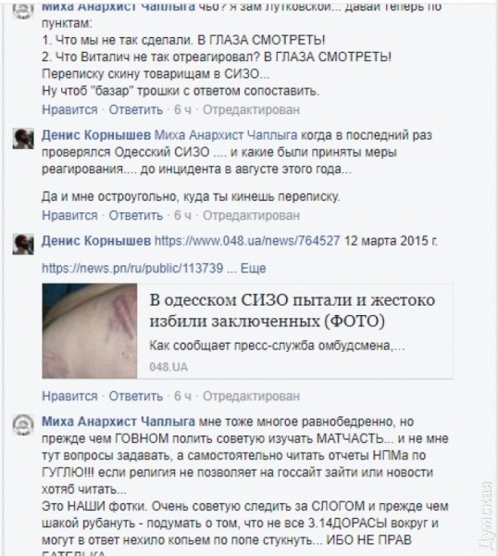Screen dimensions: 498x556
Task: View edit history 'Отредактирован' of first comment
Action: tap(251, 109)
